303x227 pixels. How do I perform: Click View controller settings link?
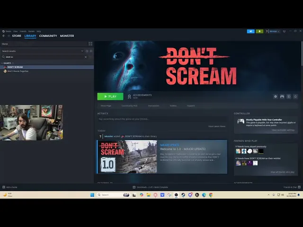(283, 130)
